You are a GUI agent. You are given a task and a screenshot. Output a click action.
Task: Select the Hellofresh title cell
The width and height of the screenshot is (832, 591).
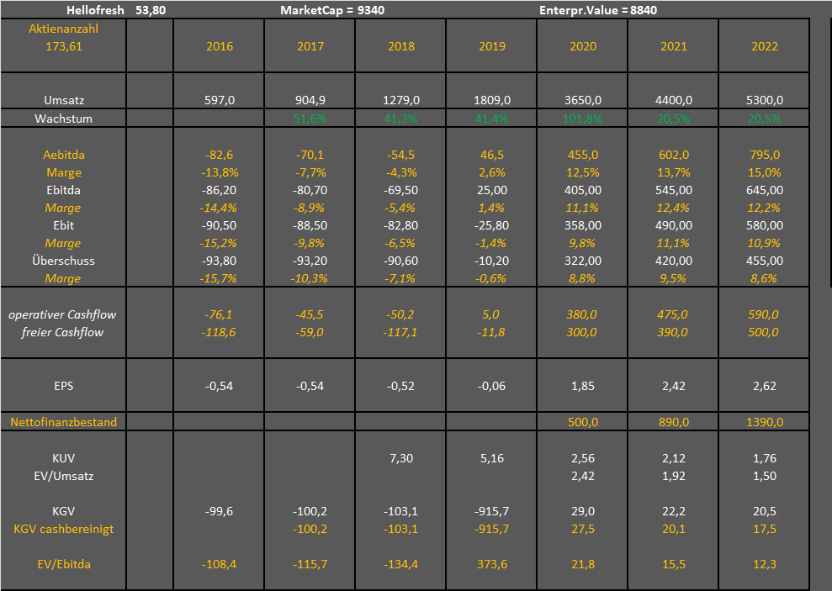tap(95, 10)
